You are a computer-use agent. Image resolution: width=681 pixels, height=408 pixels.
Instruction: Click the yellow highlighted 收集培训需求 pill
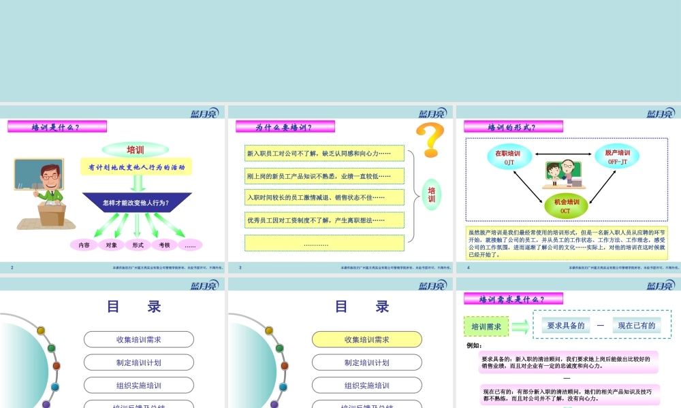(x=367, y=339)
